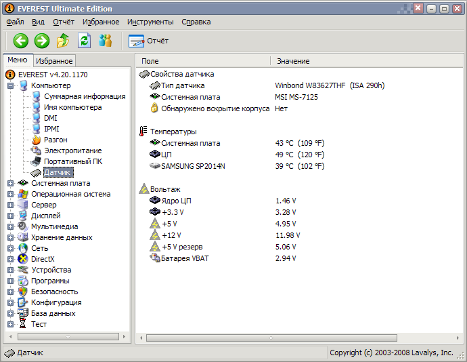Expand the Сервер tree node

(10, 205)
